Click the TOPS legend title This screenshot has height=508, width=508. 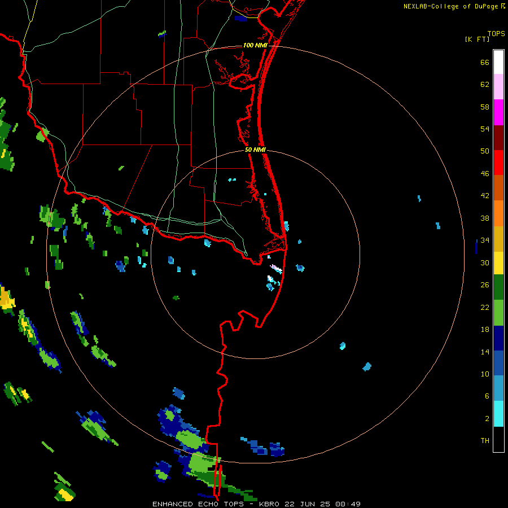pyautogui.click(x=496, y=34)
